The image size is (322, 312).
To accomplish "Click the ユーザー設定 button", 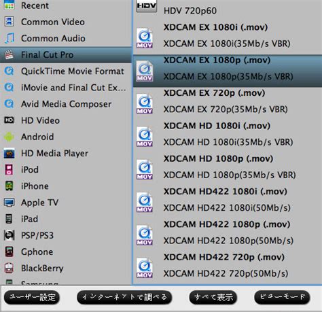I will [32, 297].
